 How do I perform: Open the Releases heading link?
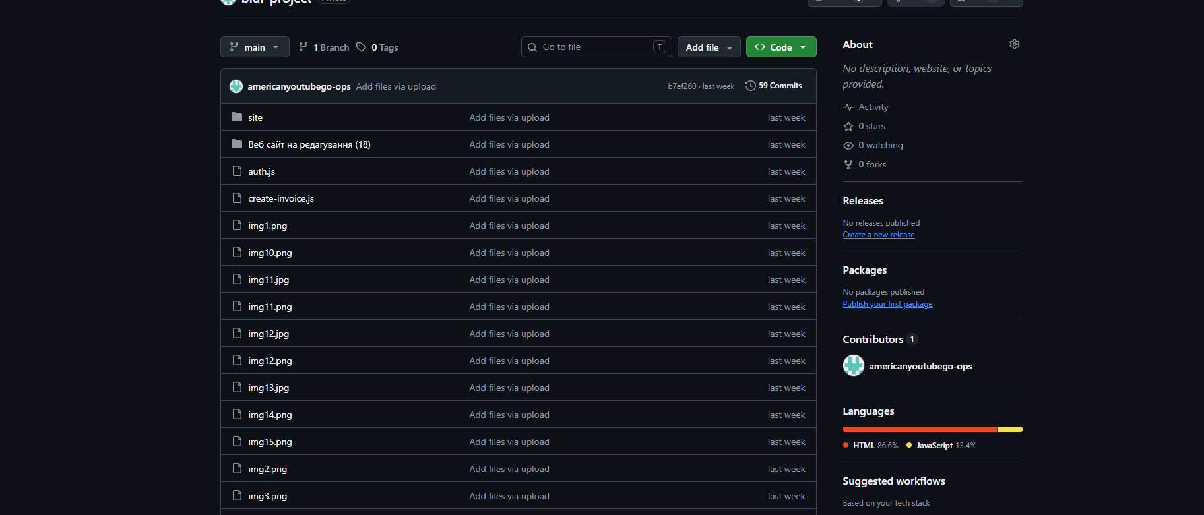[863, 200]
